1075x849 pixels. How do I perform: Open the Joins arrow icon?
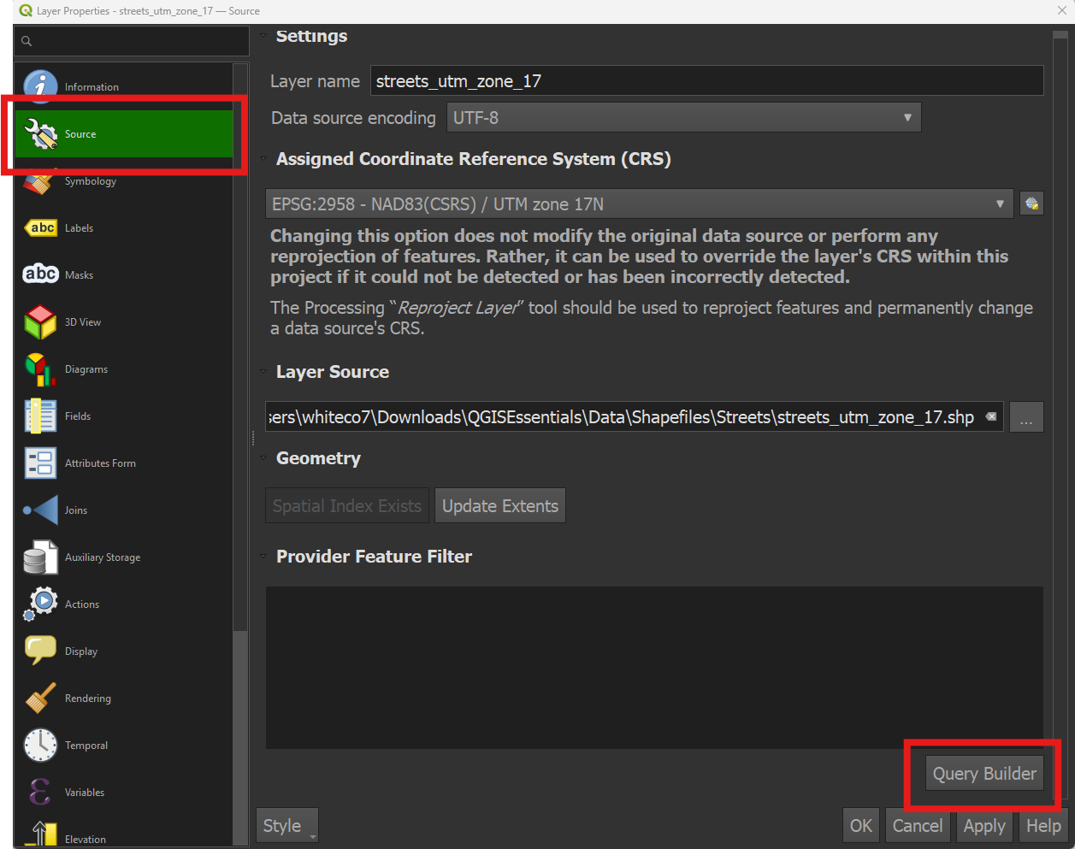pyautogui.click(x=40, y=510)
